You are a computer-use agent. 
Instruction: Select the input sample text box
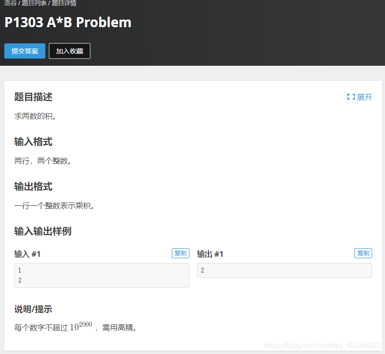pyautogui.click(x=102, y=275)
